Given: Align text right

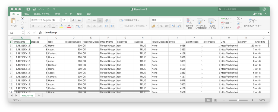Looking at the screenshot, I should (100, 26).
